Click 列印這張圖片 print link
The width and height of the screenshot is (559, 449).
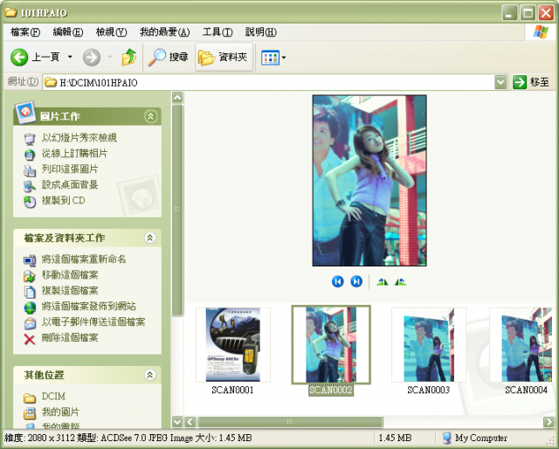tap(70, 169)
